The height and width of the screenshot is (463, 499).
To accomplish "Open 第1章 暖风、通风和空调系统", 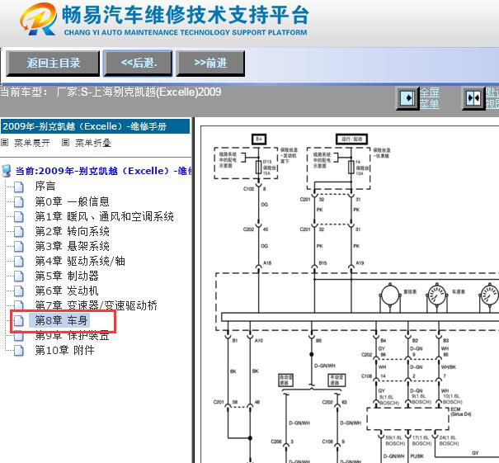I will tap(105, 216).
